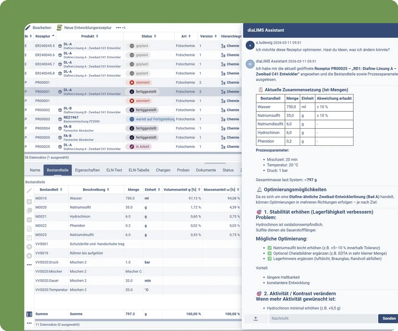Click the M0022 Phenidon component row
398x331 pixels.
138,226
